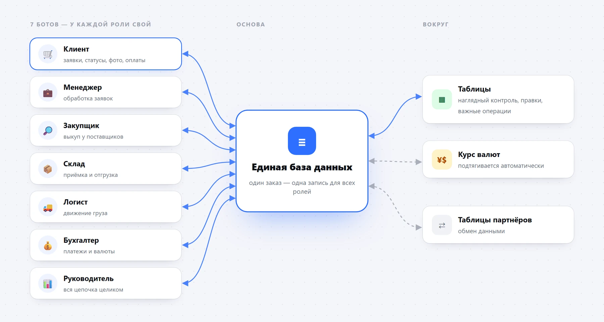Click the exchange arrows icon for Таблицы партнёров
Viewport: 604px width, 322px height.
point(442,225)
